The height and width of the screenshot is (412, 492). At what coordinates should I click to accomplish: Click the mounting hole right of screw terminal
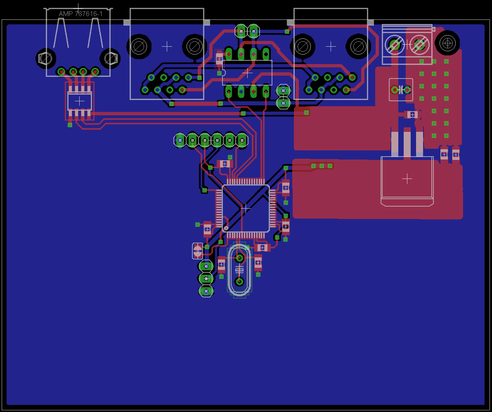[x=447, y=43]
